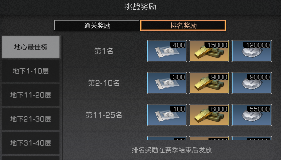Click the 第11-25名 rank row label
281x160 pixels.
[104, 115]
